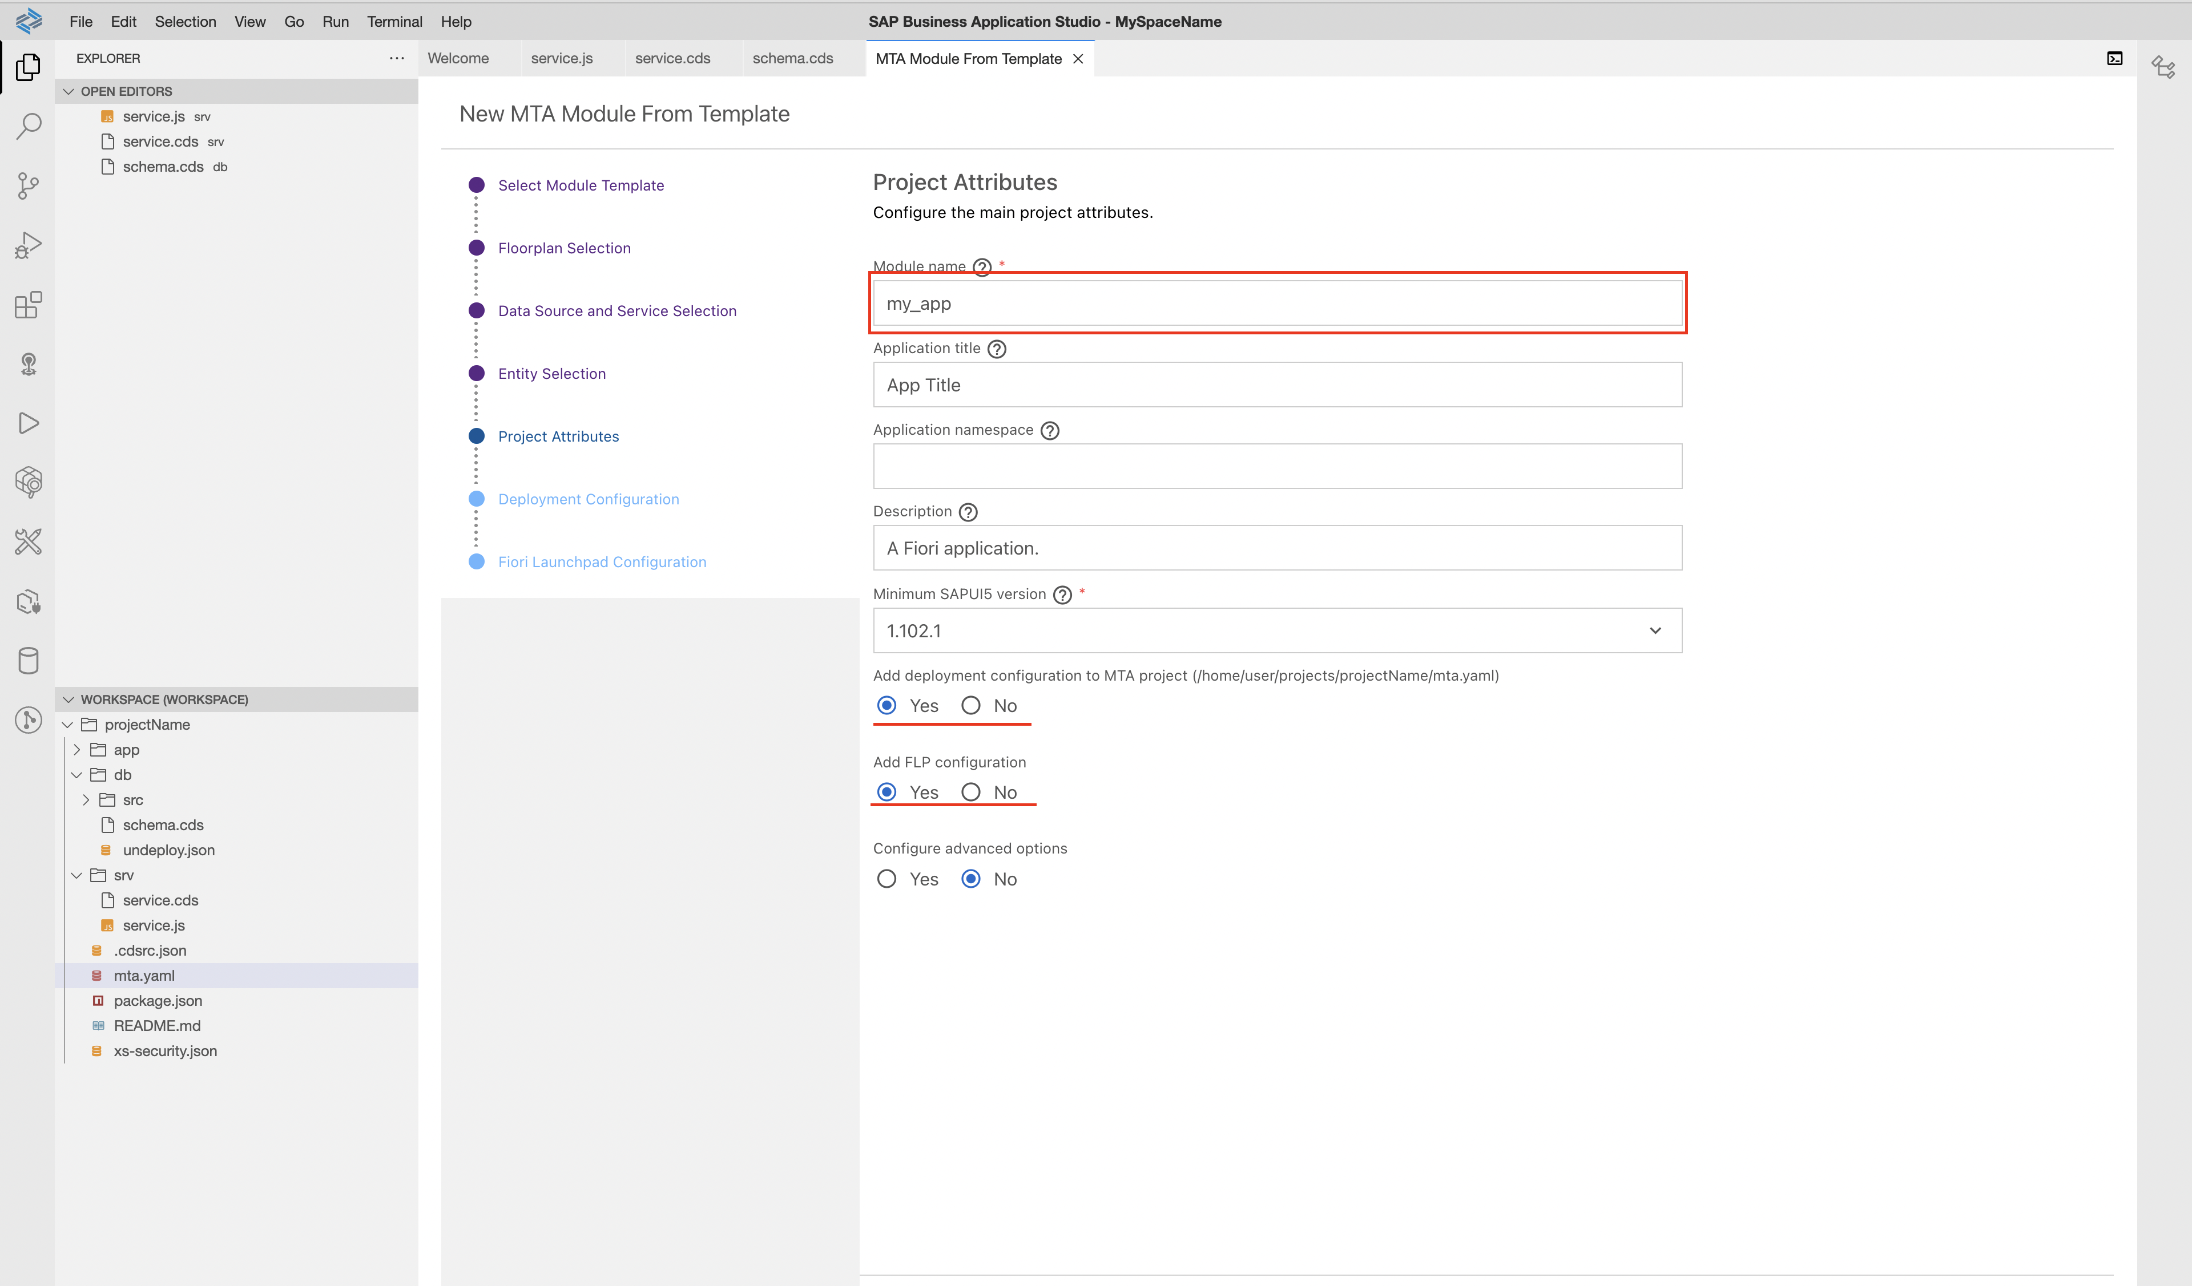Open the Help menu

coord(456,22)
